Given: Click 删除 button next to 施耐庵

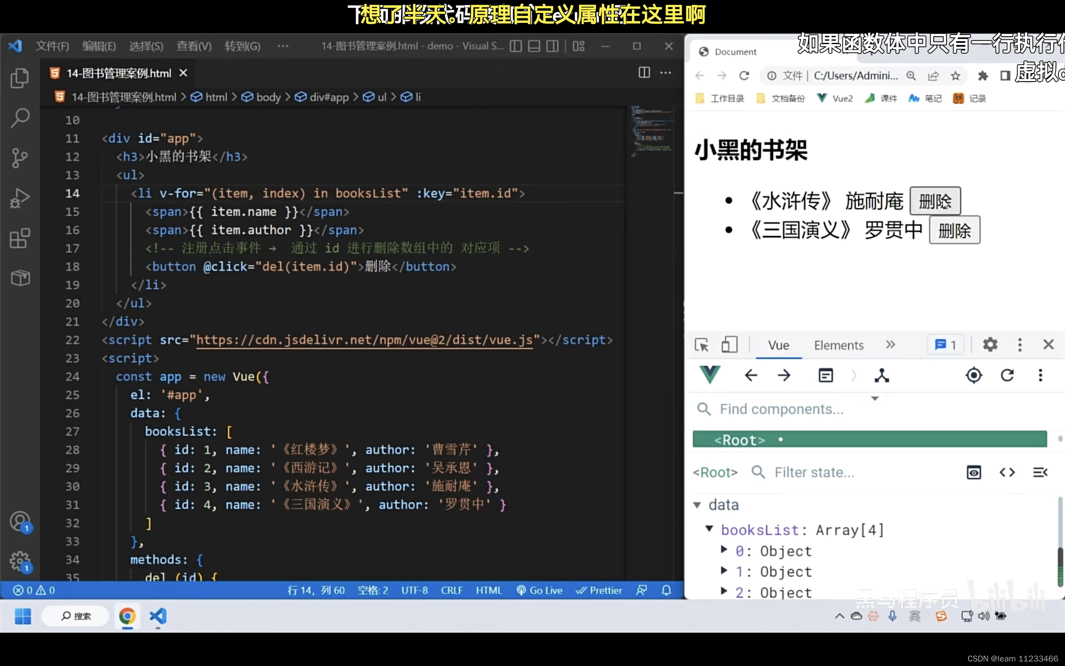Looking at the screenshot, I should (935, 202).
